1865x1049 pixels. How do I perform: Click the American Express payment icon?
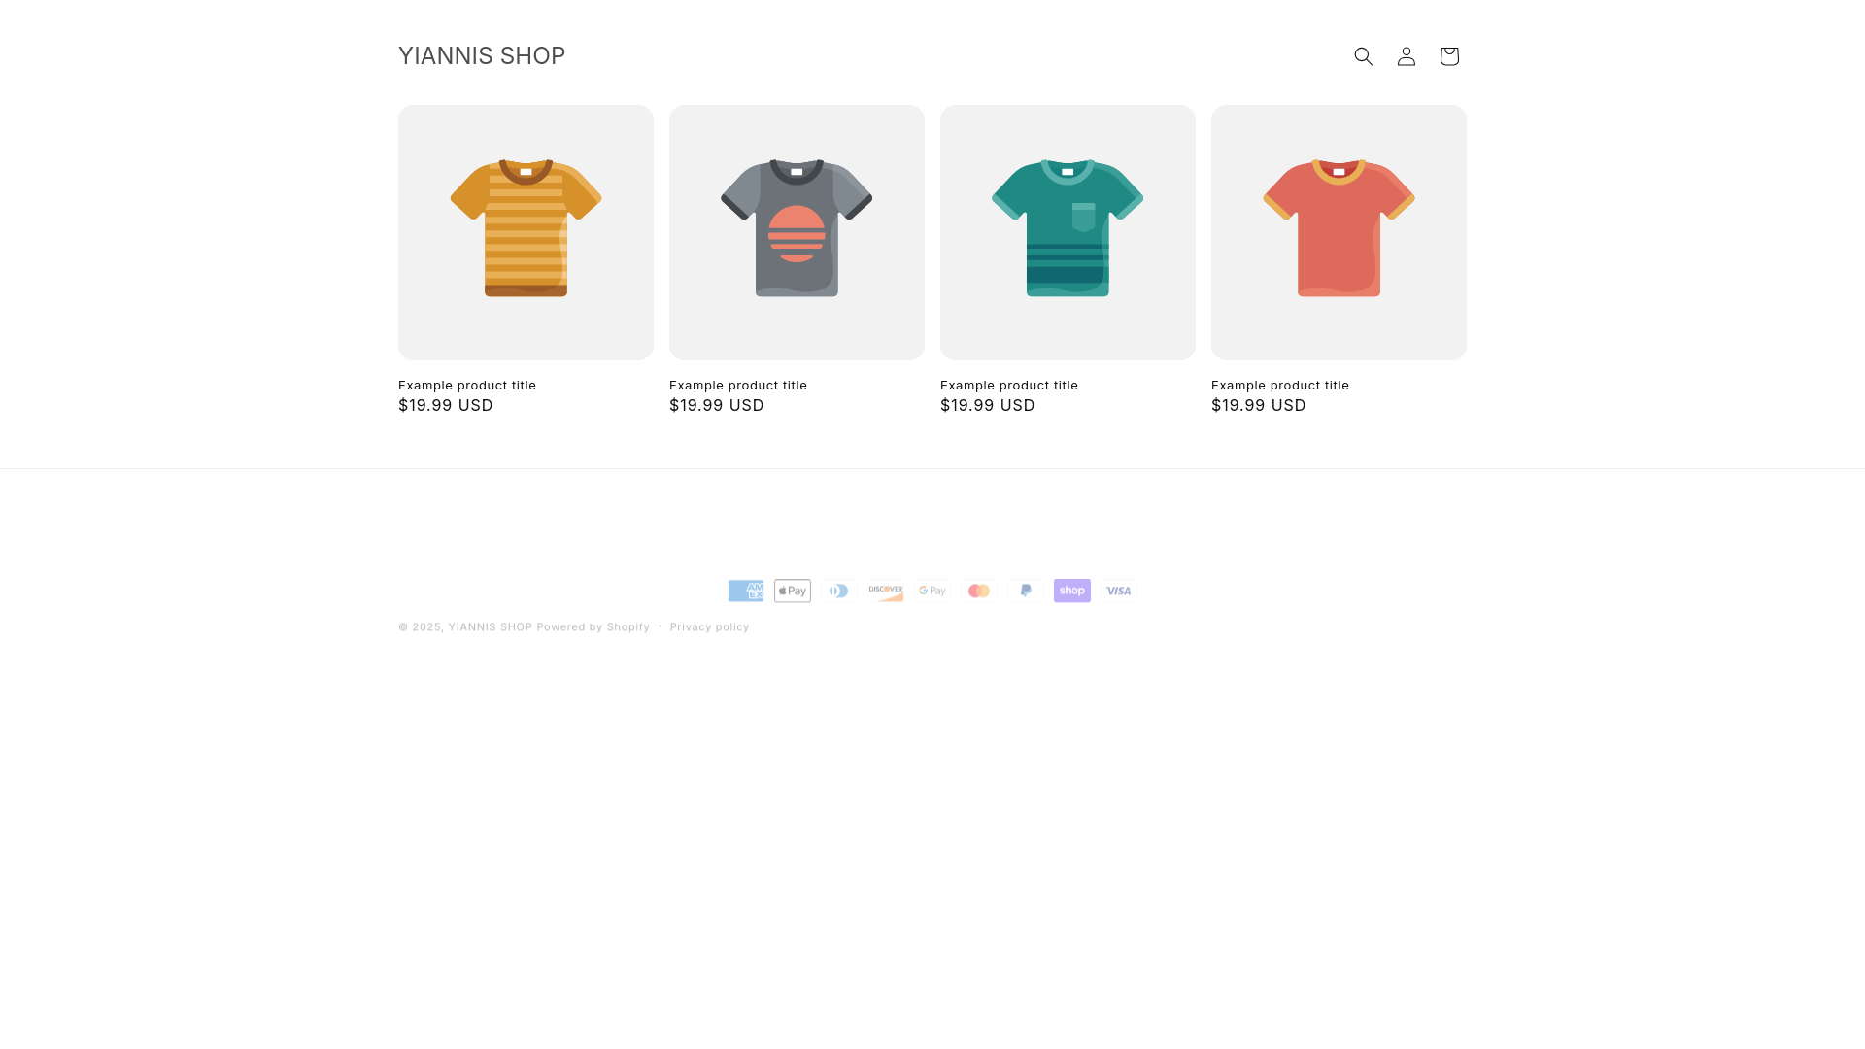pyautogui.click(x=746, y=591)
